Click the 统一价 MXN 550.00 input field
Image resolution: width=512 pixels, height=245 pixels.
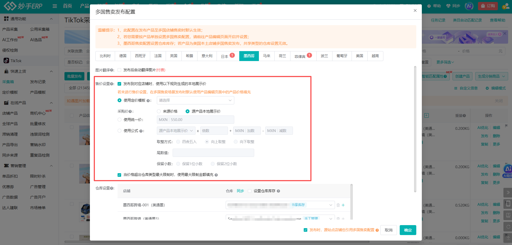click(195, 120)
